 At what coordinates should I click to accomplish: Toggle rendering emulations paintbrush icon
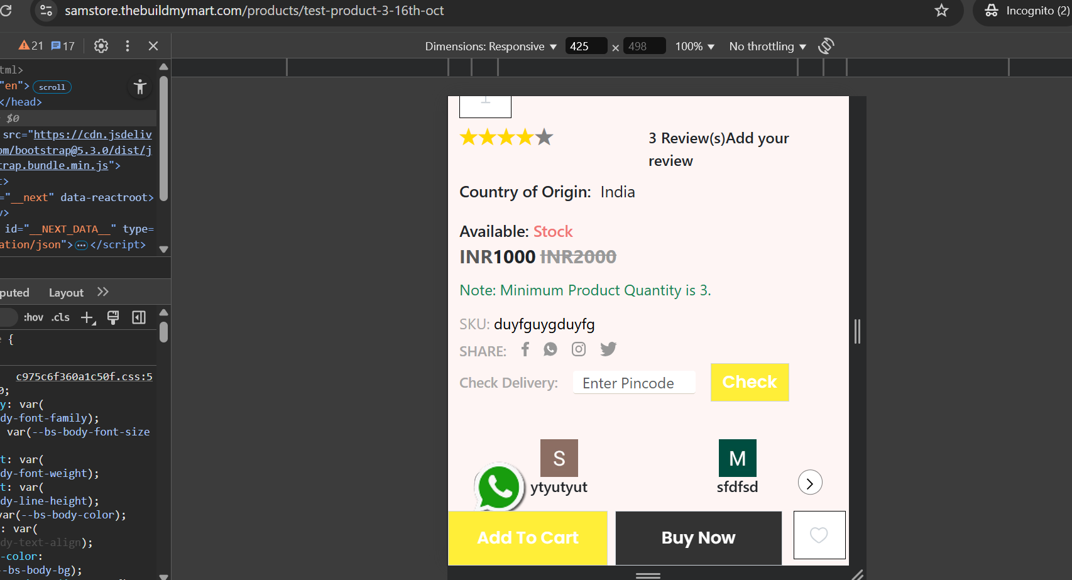(113, 317)
